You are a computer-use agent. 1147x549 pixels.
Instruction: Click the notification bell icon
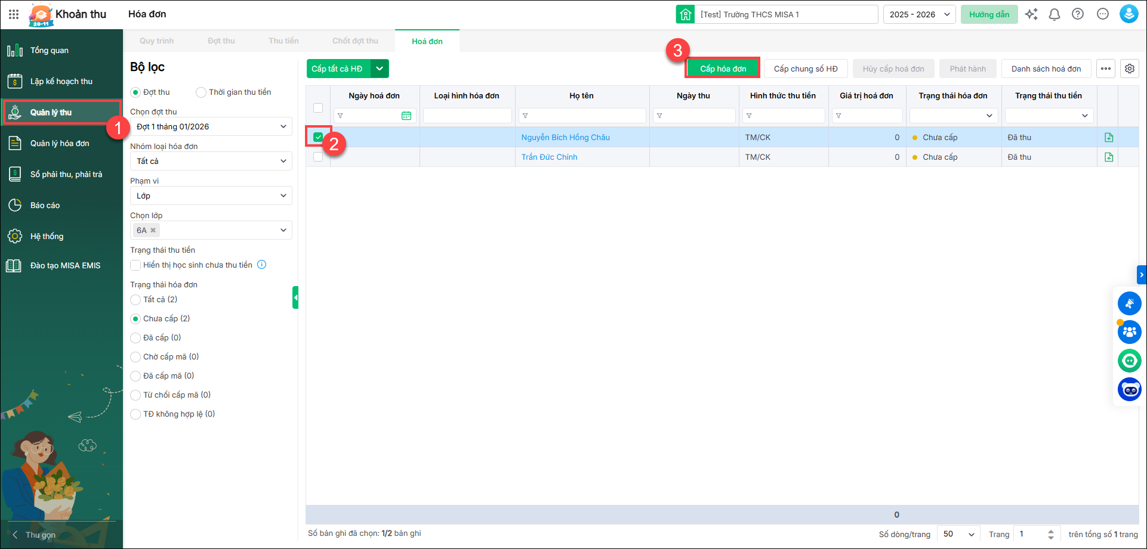[x=1054, y=14]
